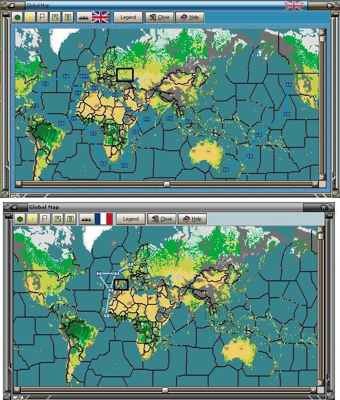Click the X button on the British window title bar
Screen dimensions: 340x400
(x=329, y=5)
